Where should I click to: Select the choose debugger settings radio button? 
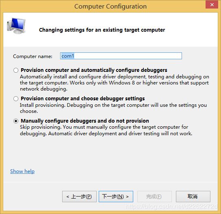click(x=16, y=99)
